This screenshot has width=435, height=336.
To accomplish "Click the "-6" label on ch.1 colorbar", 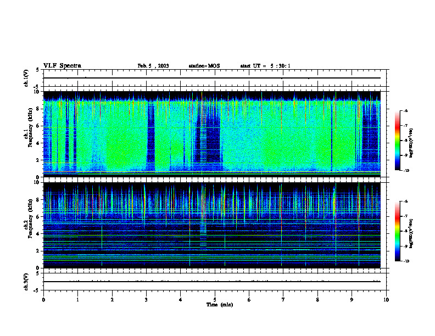I will pos(405,111).
